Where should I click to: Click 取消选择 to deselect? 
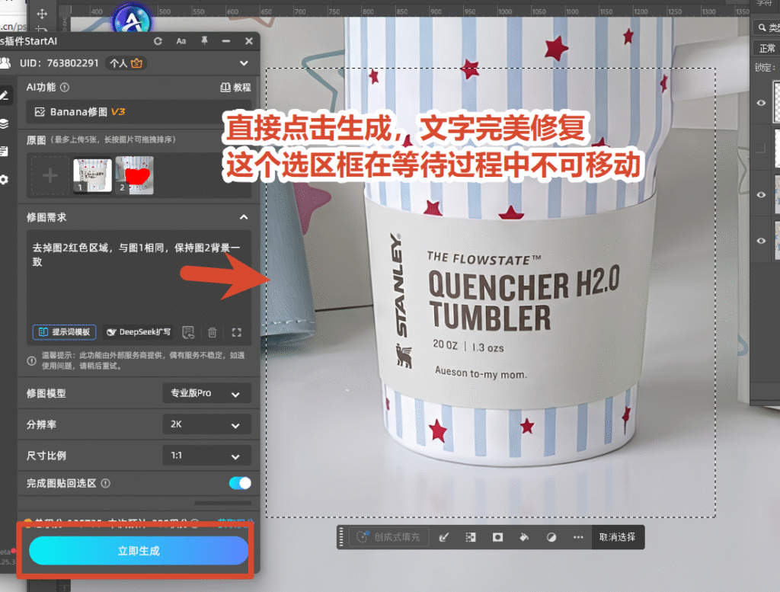point(617,537)
